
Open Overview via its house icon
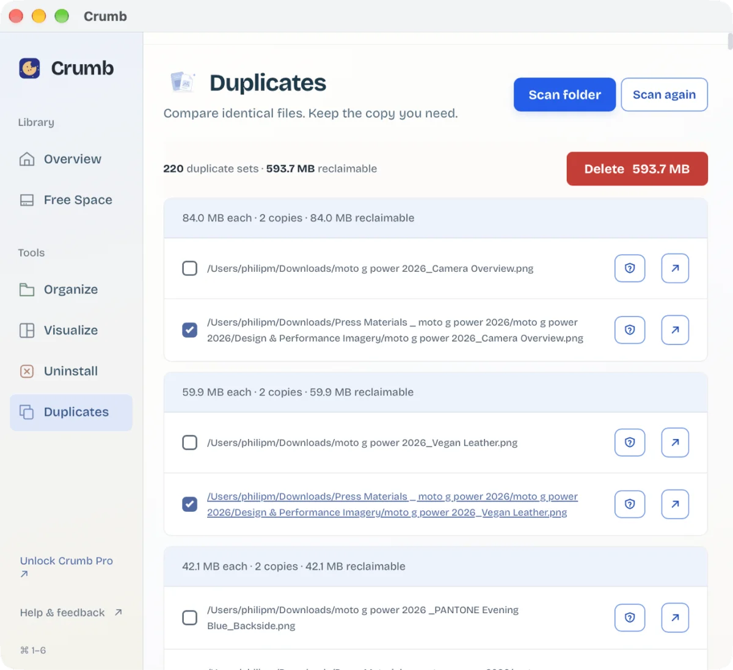pyautogui.click(x=27, y=159)
